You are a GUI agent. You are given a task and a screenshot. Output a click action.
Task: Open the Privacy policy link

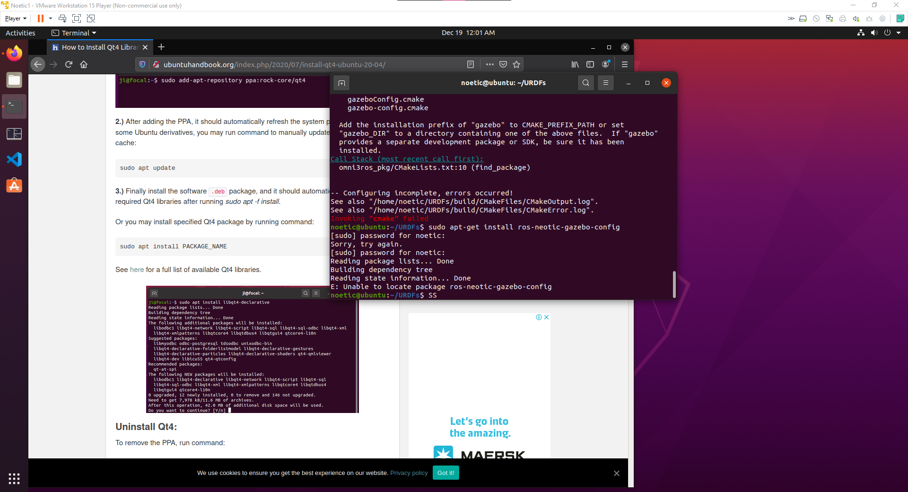pos(409,473)
